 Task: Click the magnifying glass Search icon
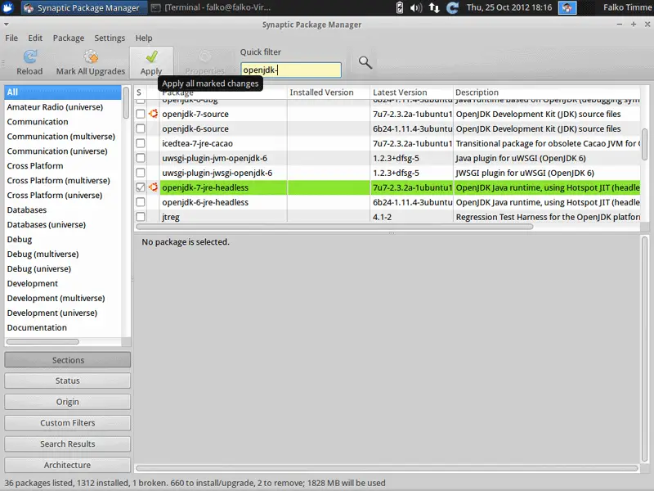pos(365,63)
